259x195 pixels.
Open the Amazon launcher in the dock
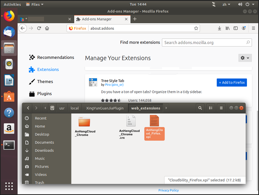9,128
